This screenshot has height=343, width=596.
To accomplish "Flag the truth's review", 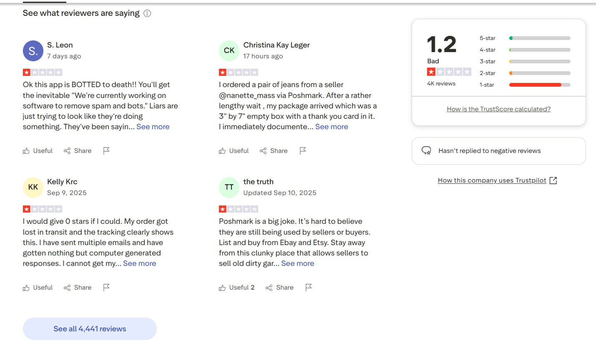I will [x=309, y=288].
